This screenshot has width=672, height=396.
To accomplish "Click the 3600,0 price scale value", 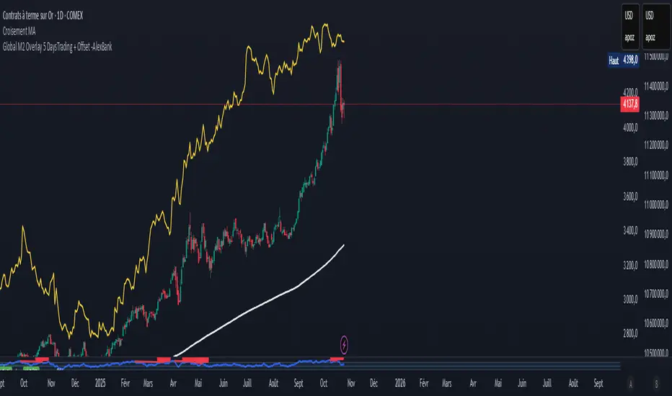I will (630, 197).
